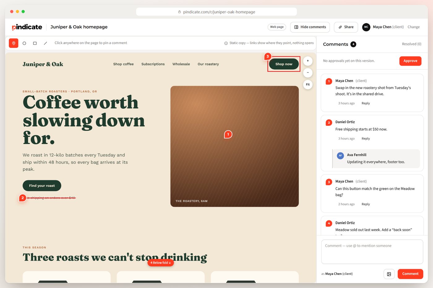Click Our roastery nav link
The image size is (433, 288).
[208, 64]
